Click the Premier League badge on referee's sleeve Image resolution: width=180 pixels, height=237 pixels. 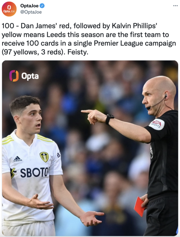tap(151, 152)
